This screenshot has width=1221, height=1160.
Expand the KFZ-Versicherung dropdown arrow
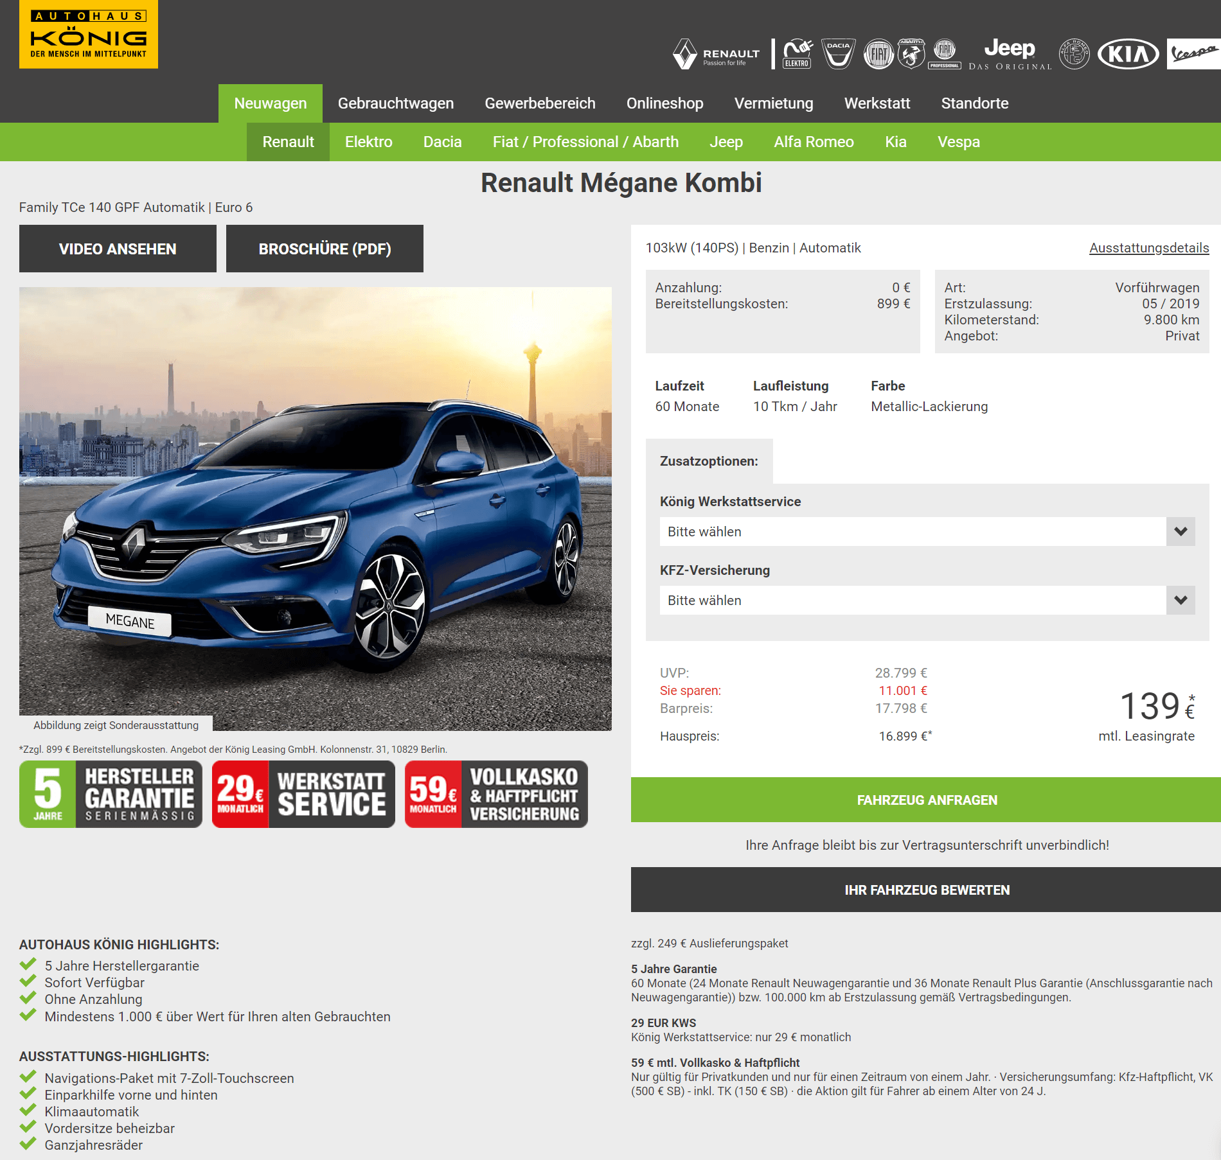1181,601
